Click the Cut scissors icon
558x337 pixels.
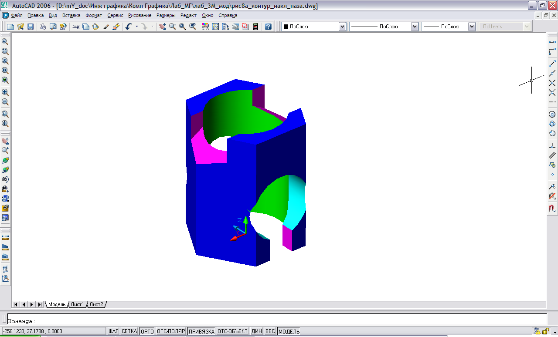pos(76,27)
